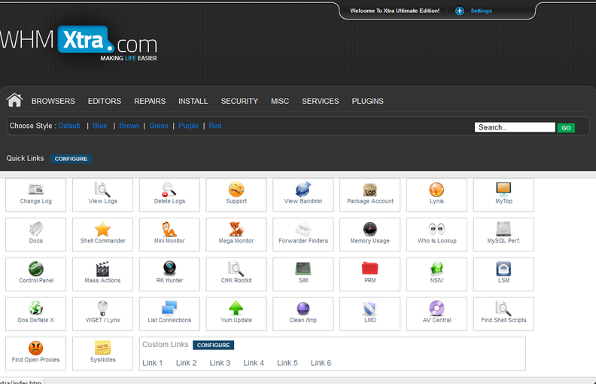Click the Search input field
The width and height of the screenshot is (596, 384).
point(515,127)
